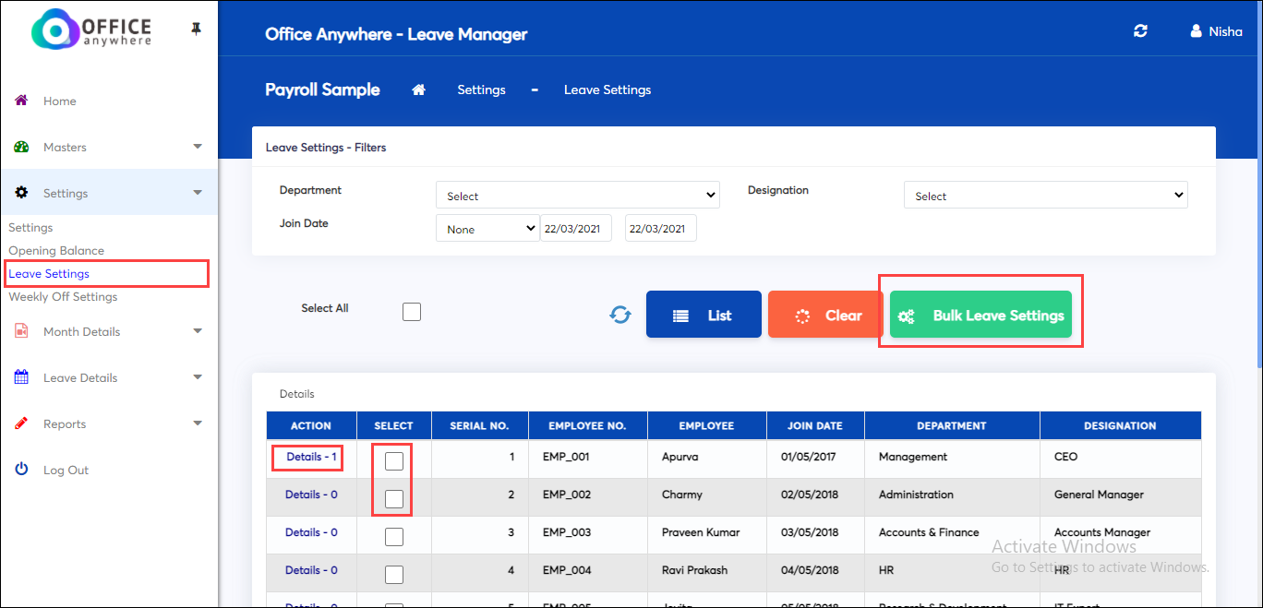Click the Masters dashboard icon
The width and height of the screenshot is (1263, 608).
tap(21, 147)
